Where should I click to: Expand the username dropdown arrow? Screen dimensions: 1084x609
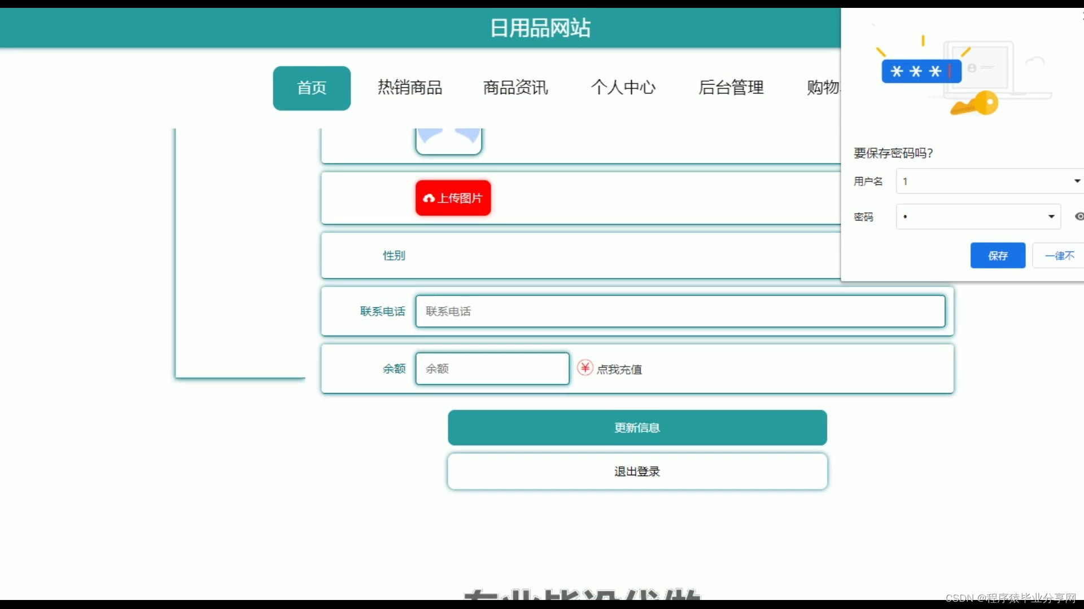pos(1077,181)
